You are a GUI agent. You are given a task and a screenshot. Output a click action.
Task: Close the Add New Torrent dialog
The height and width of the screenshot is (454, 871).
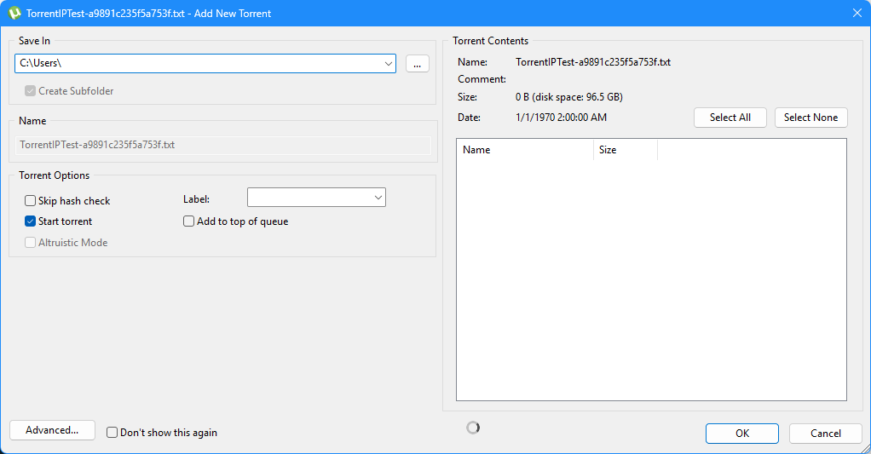857,13
